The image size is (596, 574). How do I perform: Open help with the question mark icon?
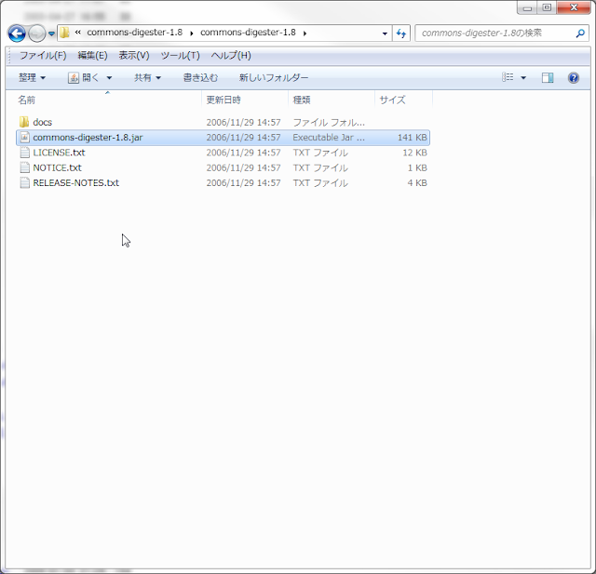[574, 78]
